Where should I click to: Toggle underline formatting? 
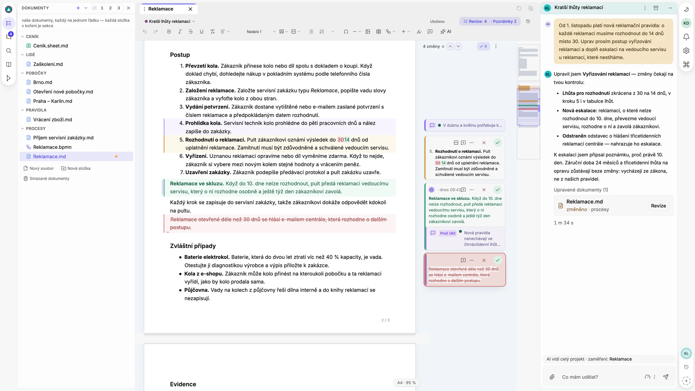tap(201, 32)
